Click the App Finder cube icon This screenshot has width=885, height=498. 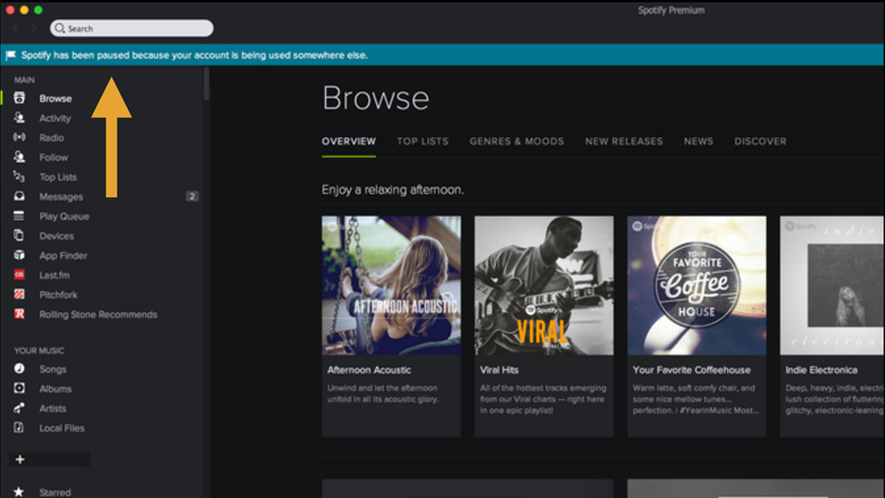click(x=19, y=255)
